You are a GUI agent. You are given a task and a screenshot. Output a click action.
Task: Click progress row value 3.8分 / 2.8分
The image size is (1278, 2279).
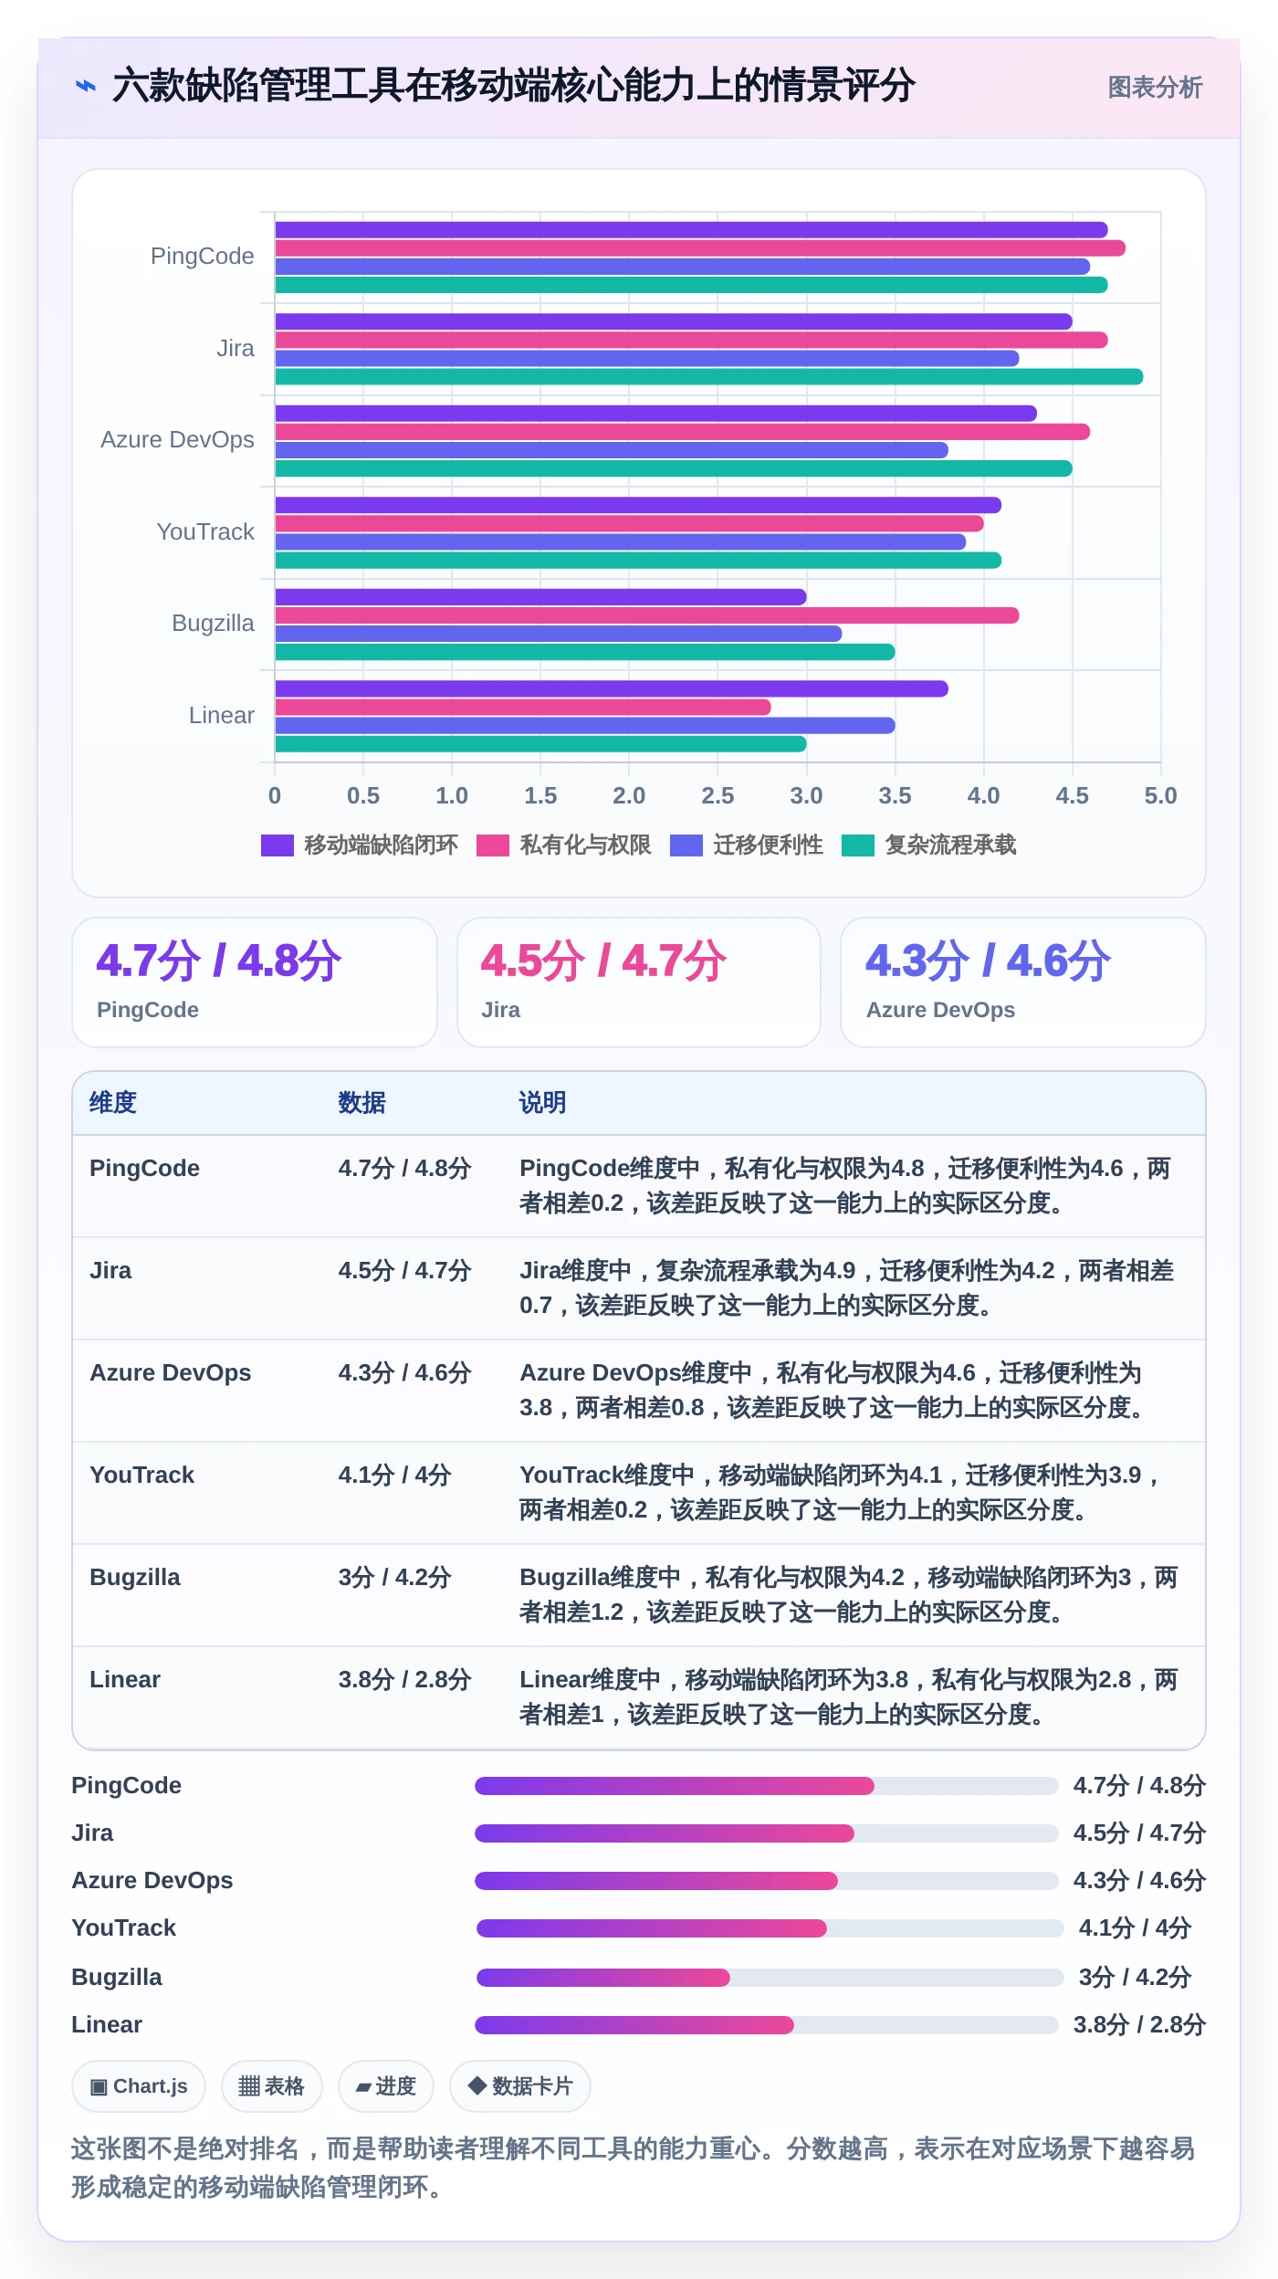[1139, 2025]
